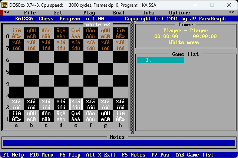
Task: Click the black bishop on f8
Action: [91, 33]
